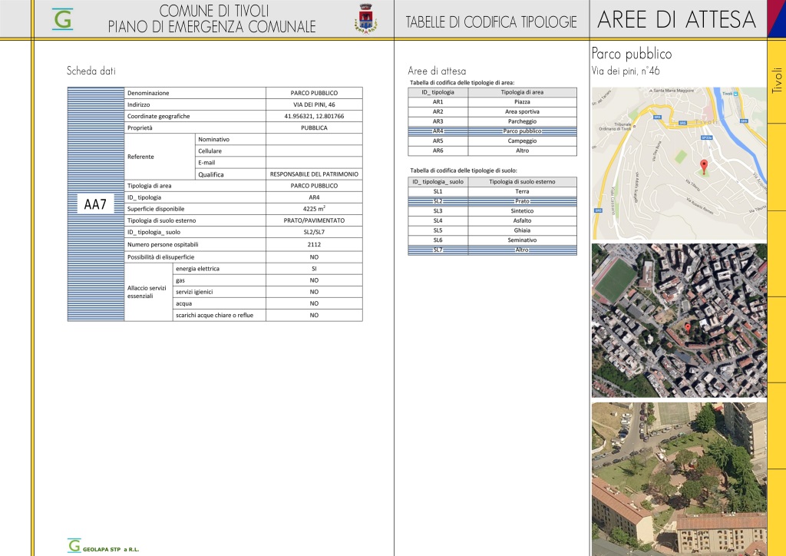This screenshot has height=556, width=786.
Task: Click the "AR6" ID cell
Action: [438, 151]
